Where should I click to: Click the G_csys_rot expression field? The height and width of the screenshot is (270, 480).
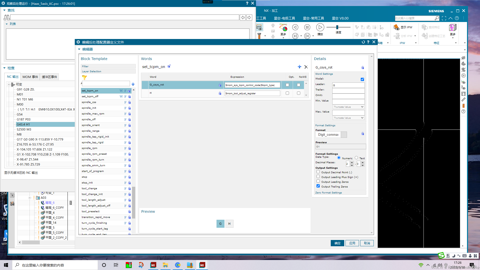252,85
